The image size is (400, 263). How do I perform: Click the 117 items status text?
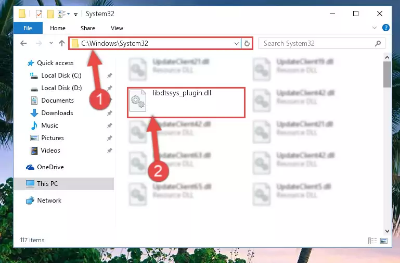[x=32, y=240]
